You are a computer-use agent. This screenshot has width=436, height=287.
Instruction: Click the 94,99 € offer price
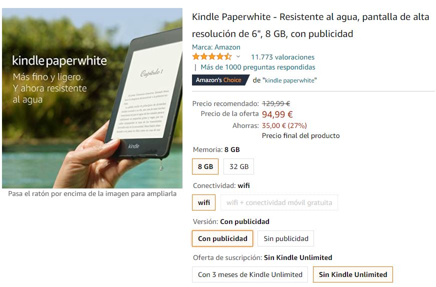coord(277,114)
